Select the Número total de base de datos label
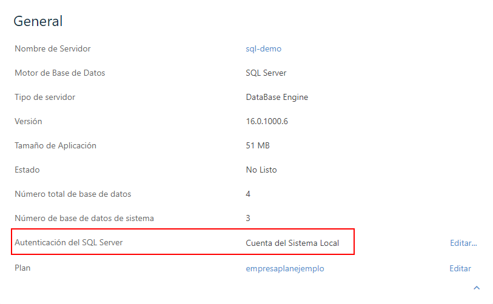This screenshot has width=493, height=304. click(x=73, y=194)
